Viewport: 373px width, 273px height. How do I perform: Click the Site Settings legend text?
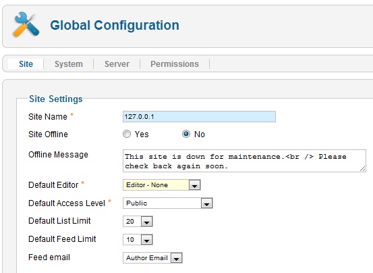coord(56,99)
